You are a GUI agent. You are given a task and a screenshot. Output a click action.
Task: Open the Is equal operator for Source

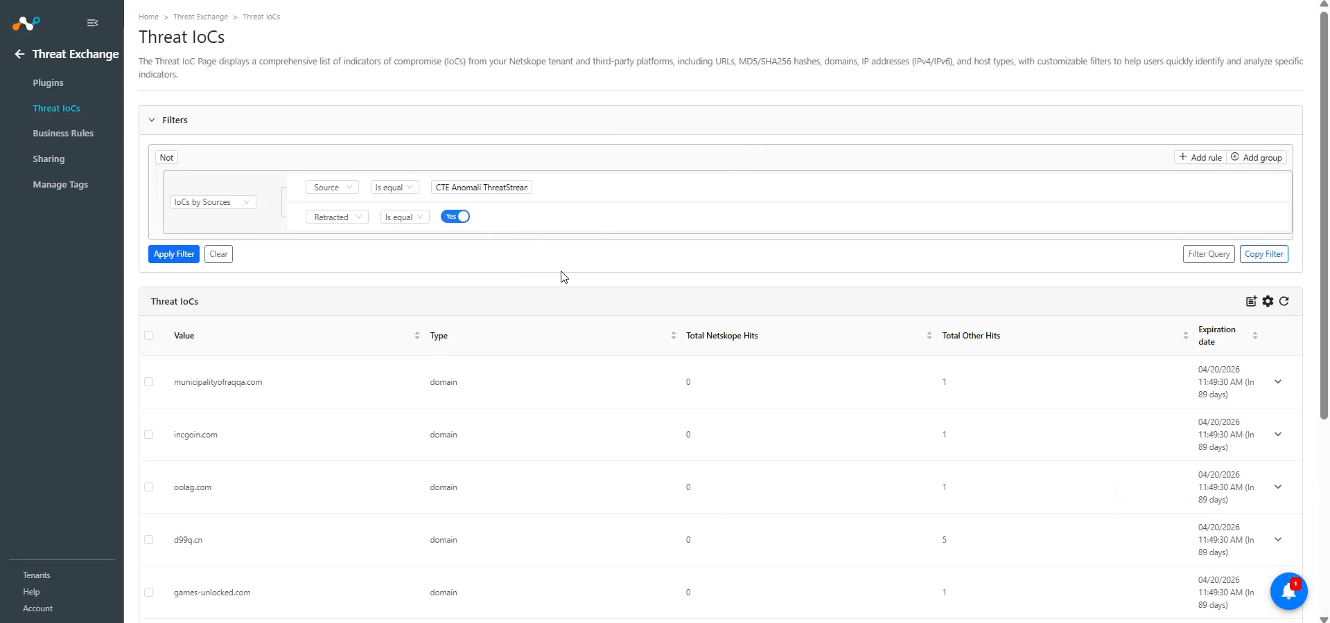pyautogui.click(x=394, y=188)
